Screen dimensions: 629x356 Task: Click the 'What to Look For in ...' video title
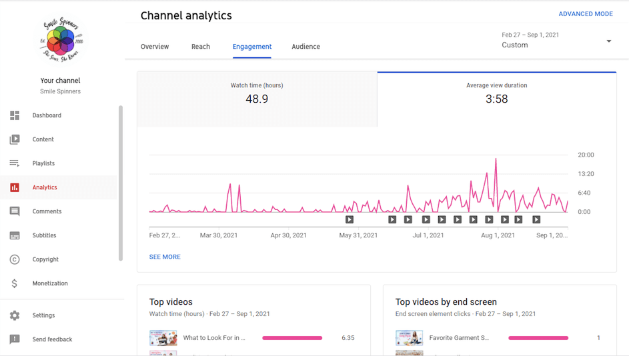(214, 338)
